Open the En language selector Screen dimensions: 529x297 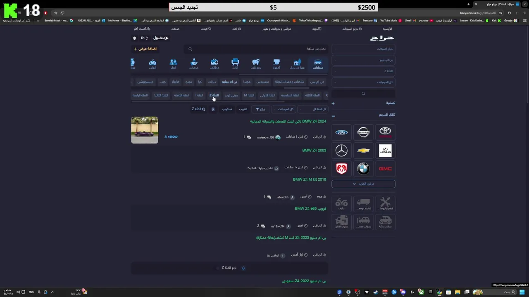(144, 38)
